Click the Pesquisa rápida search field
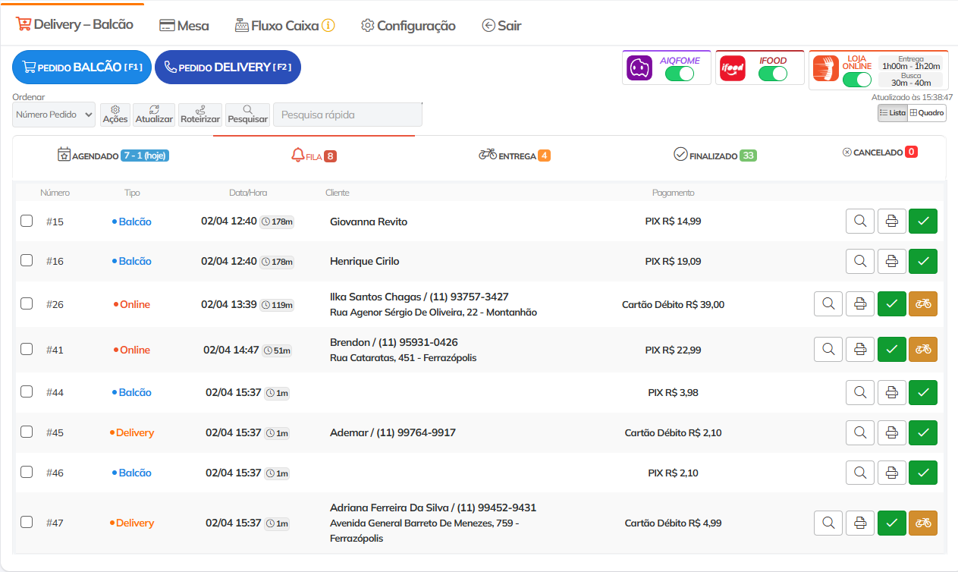Screen dimensions: 958x572 pos(347,115)
